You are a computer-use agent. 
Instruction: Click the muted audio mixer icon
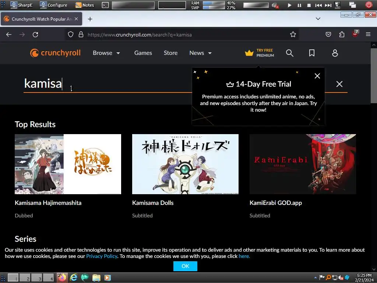pyautogui.click(x=275, y=5)
